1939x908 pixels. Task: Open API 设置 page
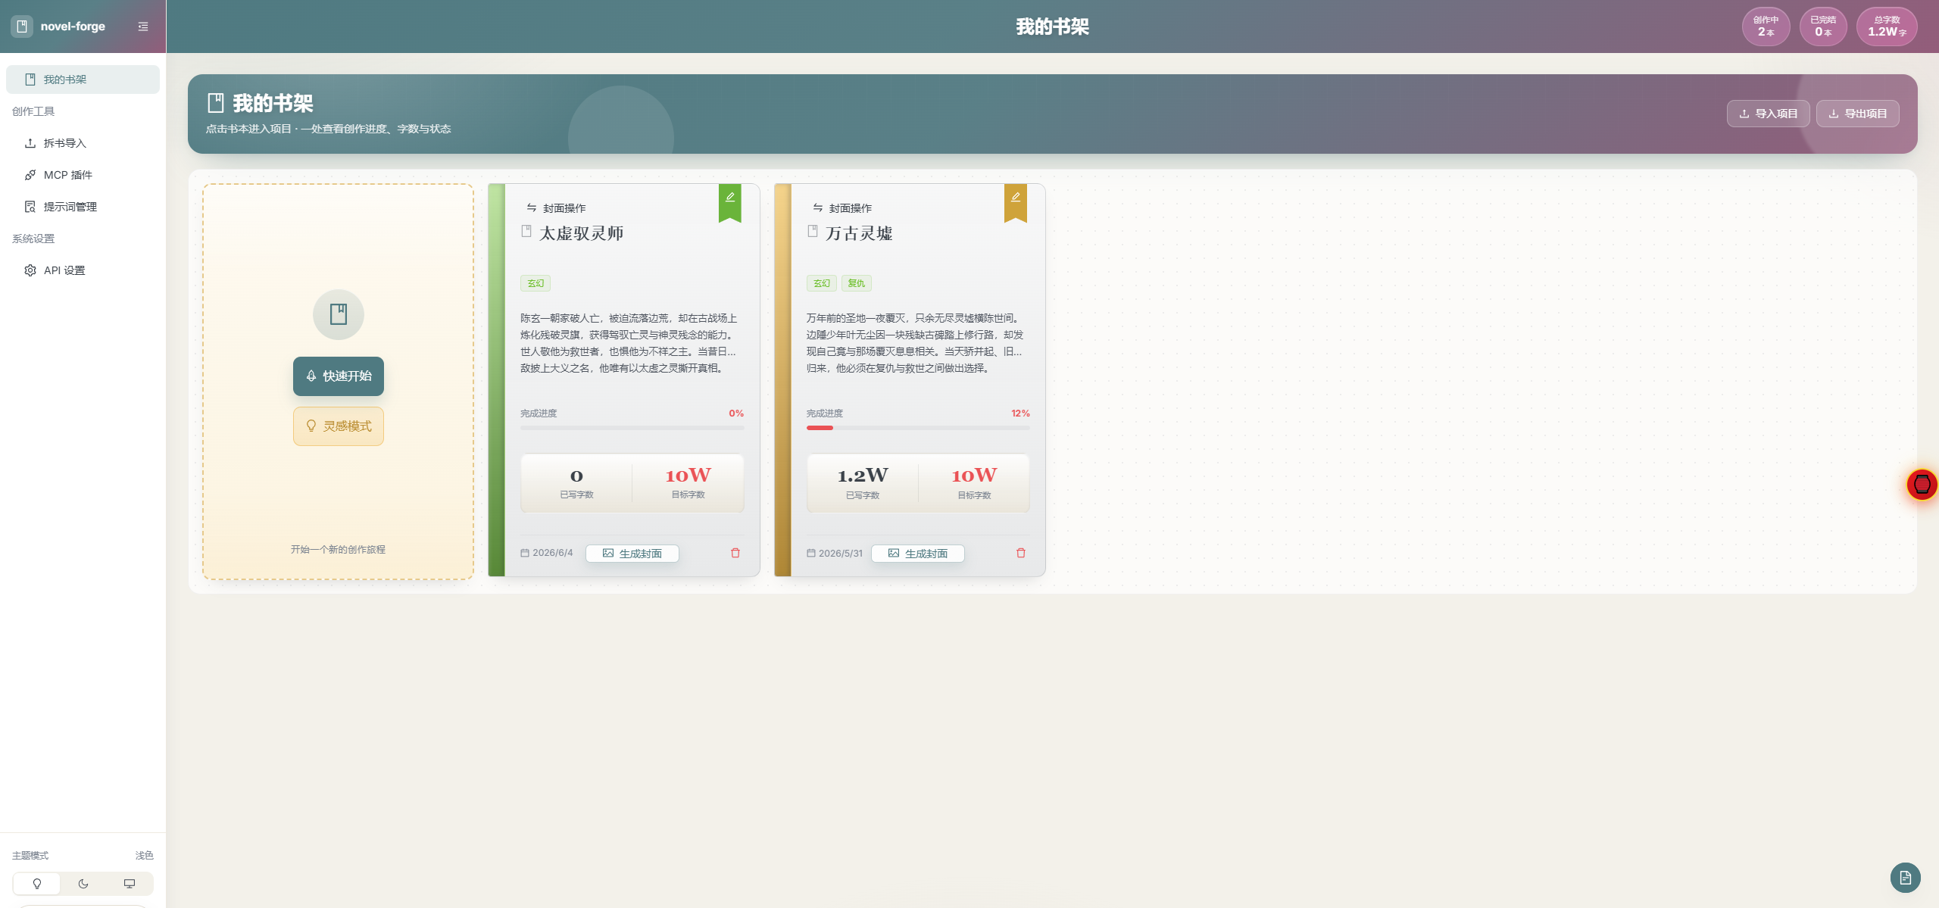pos(83,270)
